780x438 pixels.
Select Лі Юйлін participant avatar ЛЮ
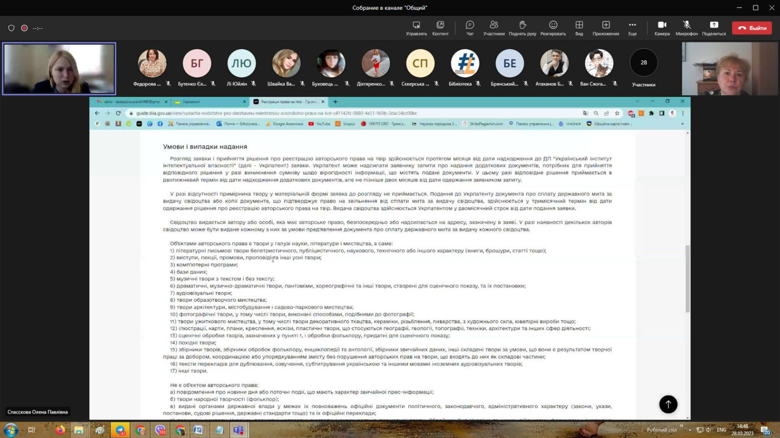click(241, 63)
